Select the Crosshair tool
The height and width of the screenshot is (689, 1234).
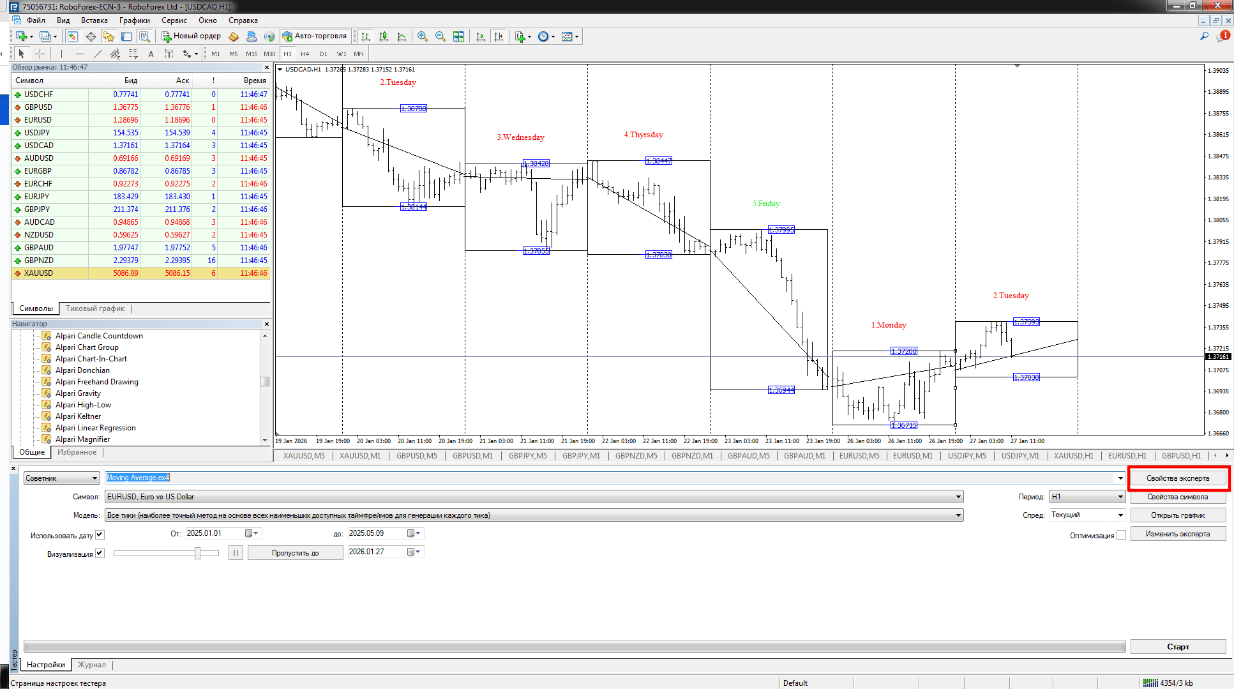[x=40, y=54]
